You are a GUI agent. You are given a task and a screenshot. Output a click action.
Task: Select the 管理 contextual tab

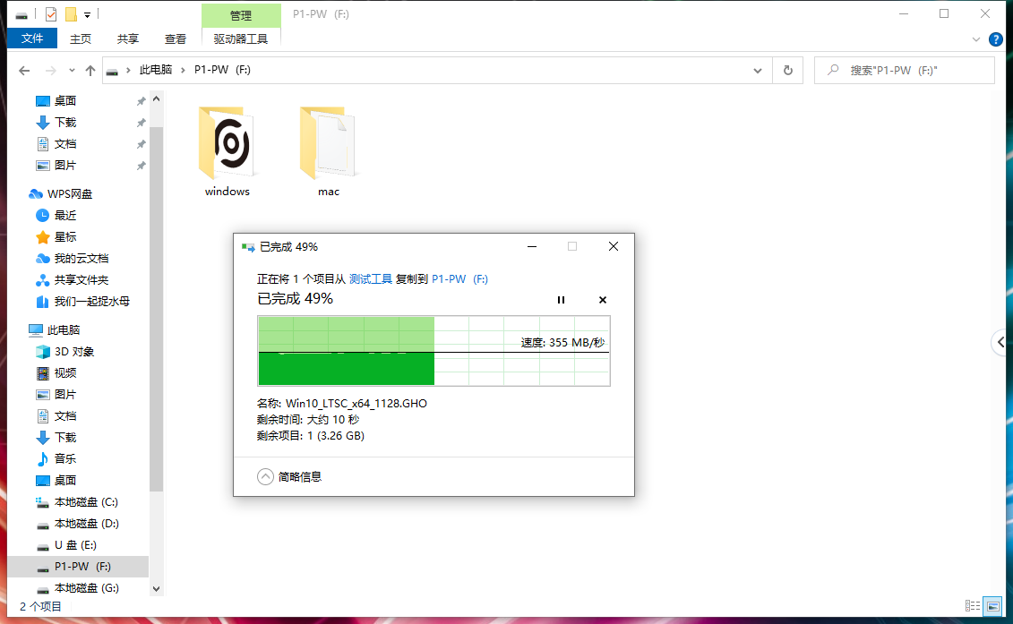click(241, 15)
